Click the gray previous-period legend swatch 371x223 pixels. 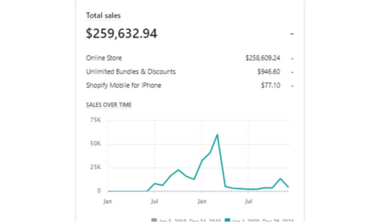154,221
